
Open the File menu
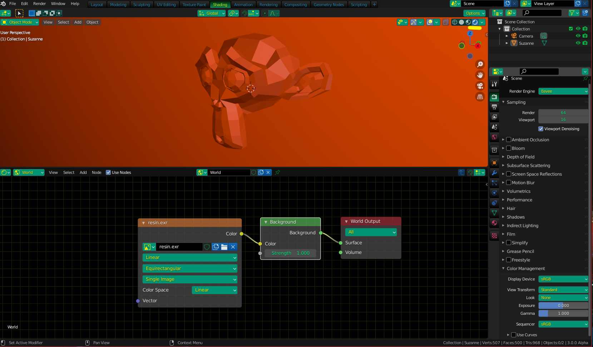pyautogui.click(x=13, y=4)
